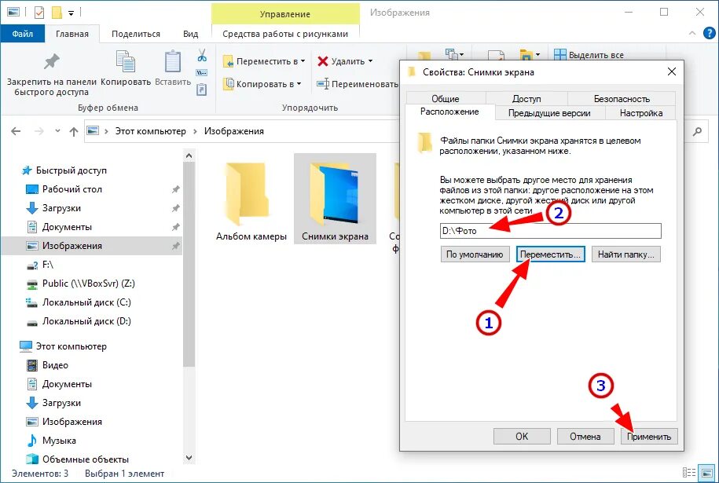Open Средства работы с рисунками tab

coord(284,34)
